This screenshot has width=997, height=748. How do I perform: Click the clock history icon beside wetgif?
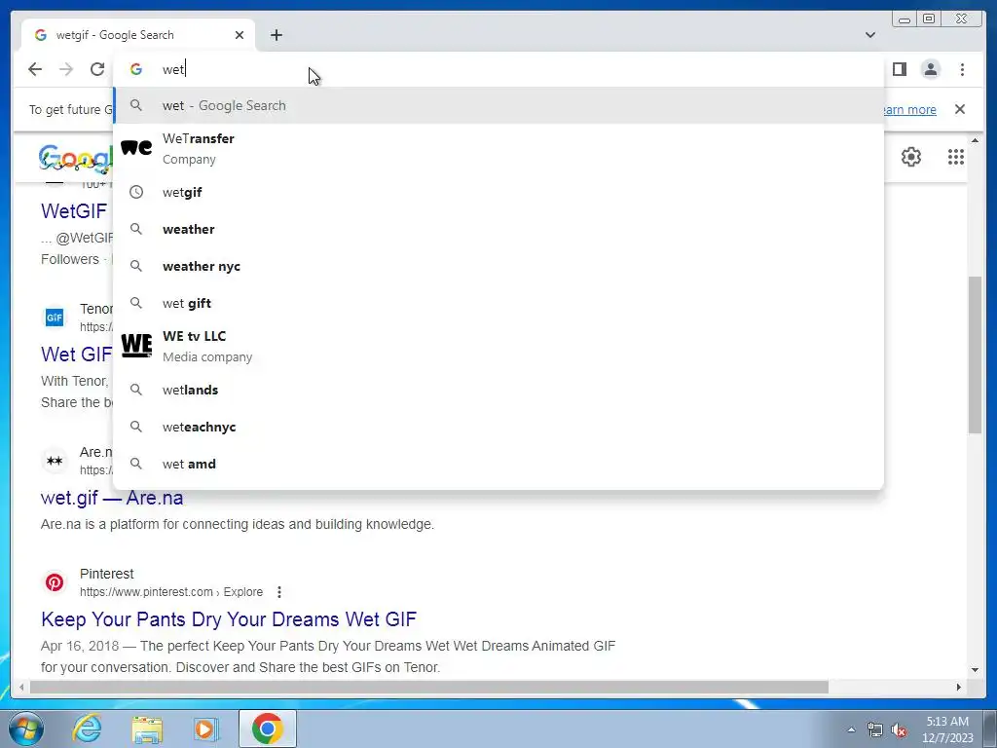(x=136, y=192)
